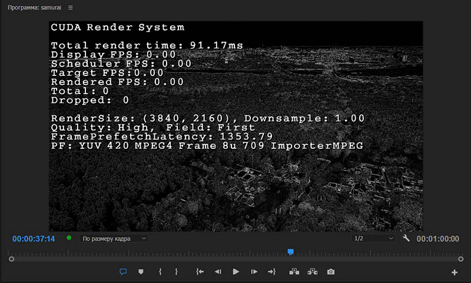471x283 pixels.
Task: Click left zoom scroll bar handle
Action: pyautogui.click(x=11, y=259)
